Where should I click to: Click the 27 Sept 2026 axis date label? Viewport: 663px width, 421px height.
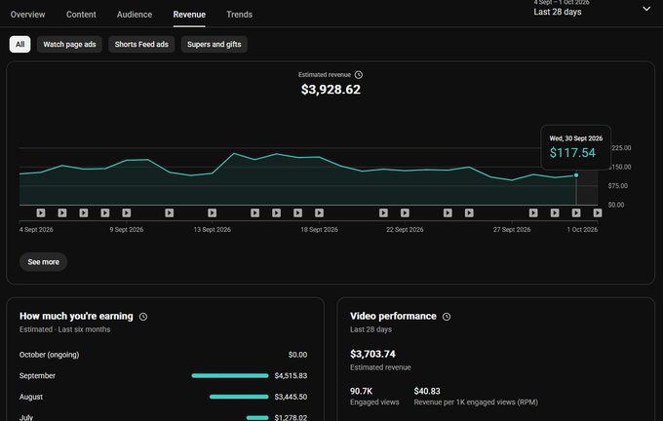click(512, 230)
